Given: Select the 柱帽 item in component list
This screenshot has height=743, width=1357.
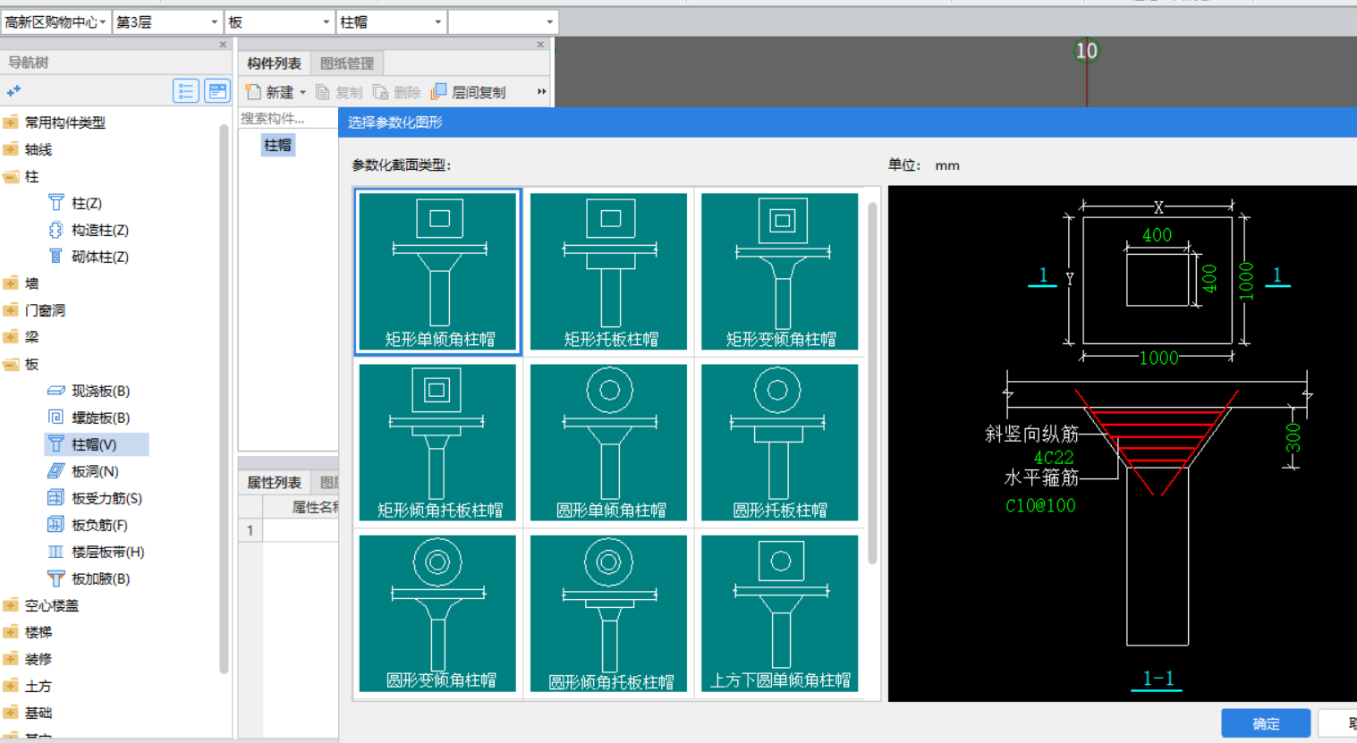Looking at the screenshot, I should pyautogui.click(x=277, y=145).
